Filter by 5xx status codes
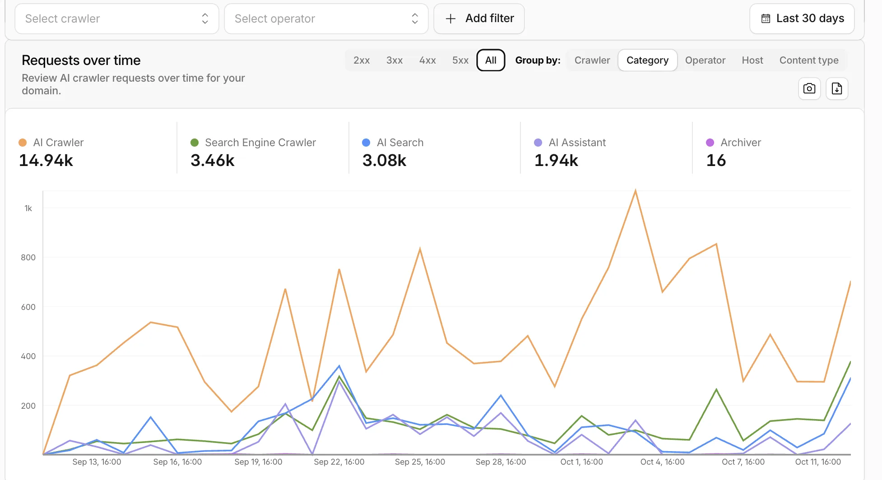 point(460,60)
